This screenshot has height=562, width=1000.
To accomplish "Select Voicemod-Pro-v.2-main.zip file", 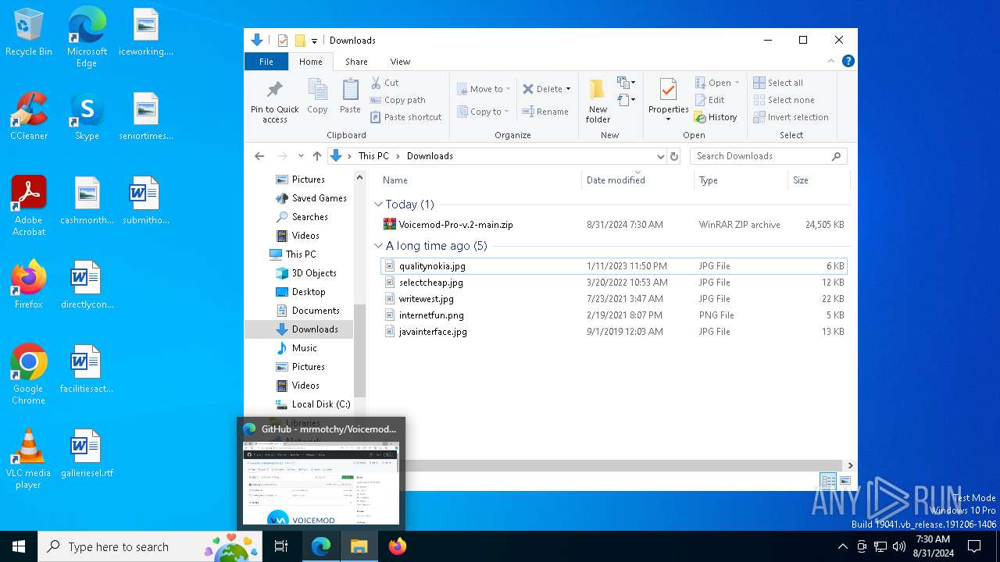I will click(612, 225).
